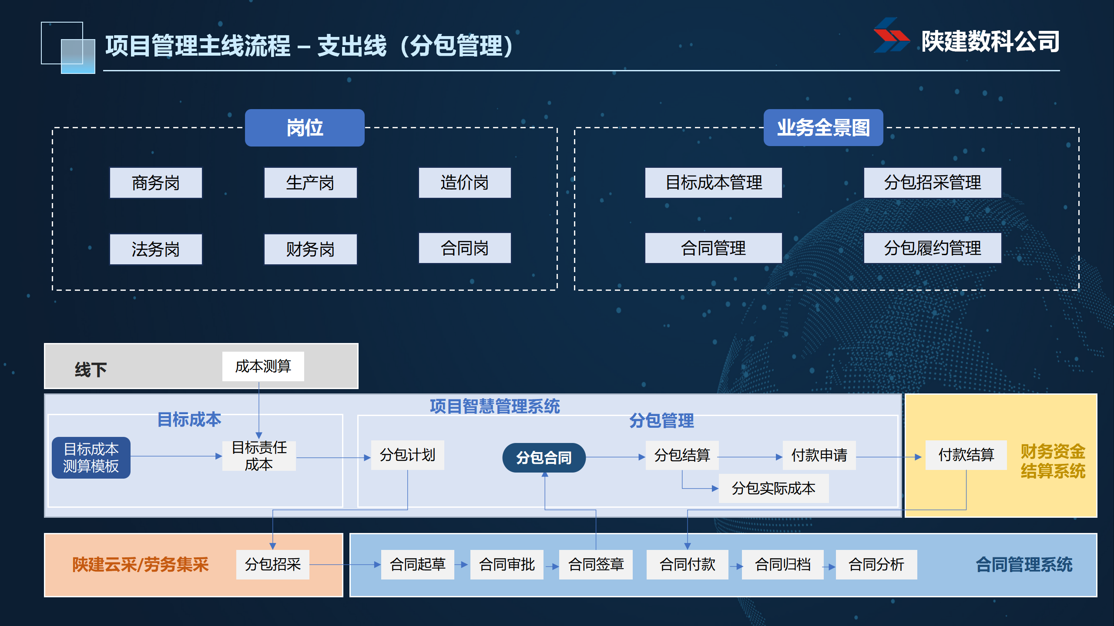Click the 陕建数科公司 logo icon
The width and height of the screenshot is (1114, 626).
(891, 36)
